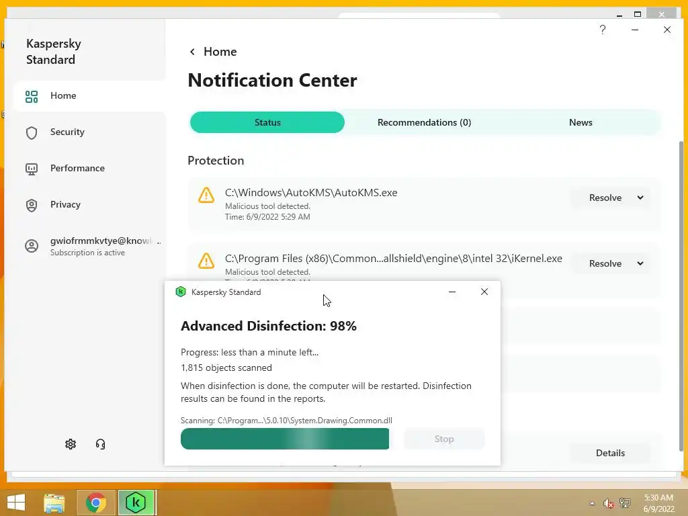Close the Advanced Disinfection dialog
This screenshot has height=516, width=688.
click(484, 292)
